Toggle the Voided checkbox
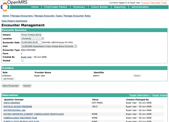The width and height of the screenshot is (169, 122). pyautogui.click(x=23, y=61)
